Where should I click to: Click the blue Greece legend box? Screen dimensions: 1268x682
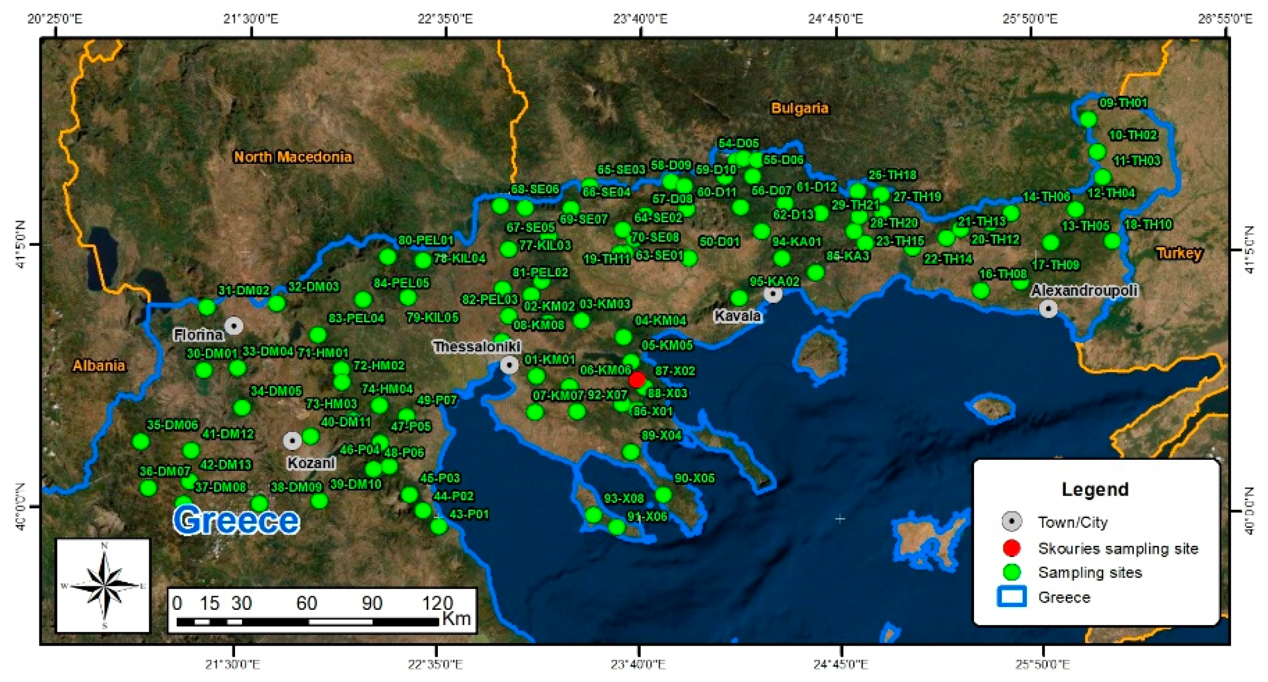(x=1011, y=596)
